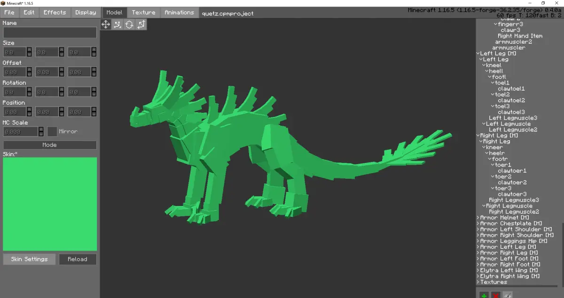Click the second Offset value field
Image resolution: width=564 pixels, height=298 pixels.
click(x=47, y=72)
